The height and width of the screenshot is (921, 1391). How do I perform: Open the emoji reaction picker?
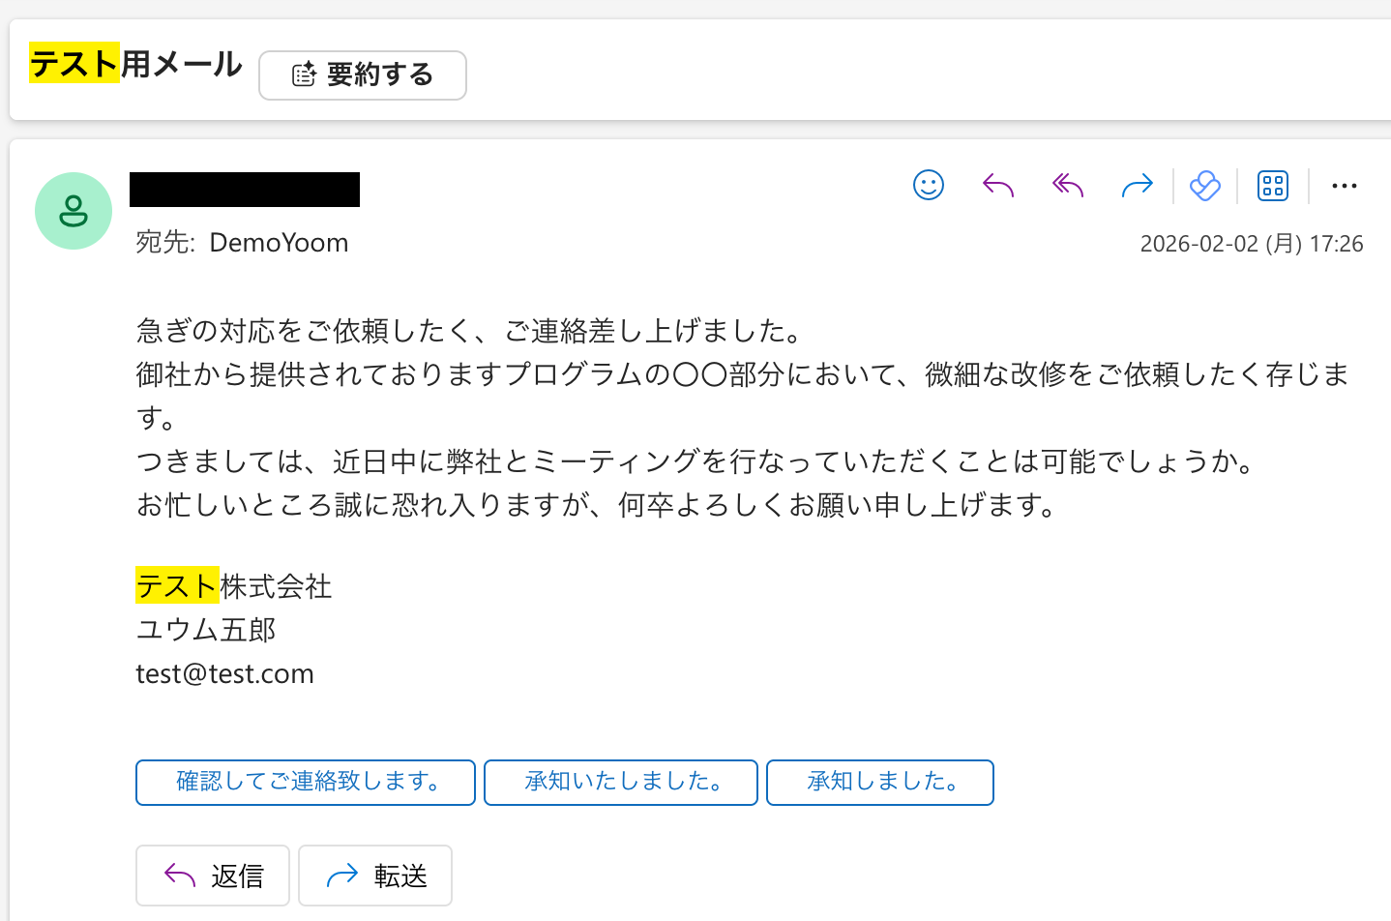pos(929,185)
